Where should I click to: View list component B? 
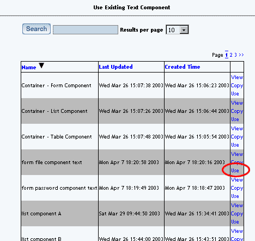[x=237, y=231]
